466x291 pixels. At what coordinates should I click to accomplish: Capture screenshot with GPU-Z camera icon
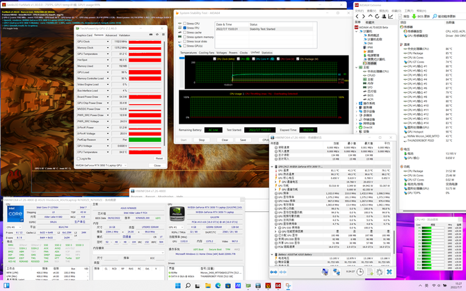click(x=151, y=35)
